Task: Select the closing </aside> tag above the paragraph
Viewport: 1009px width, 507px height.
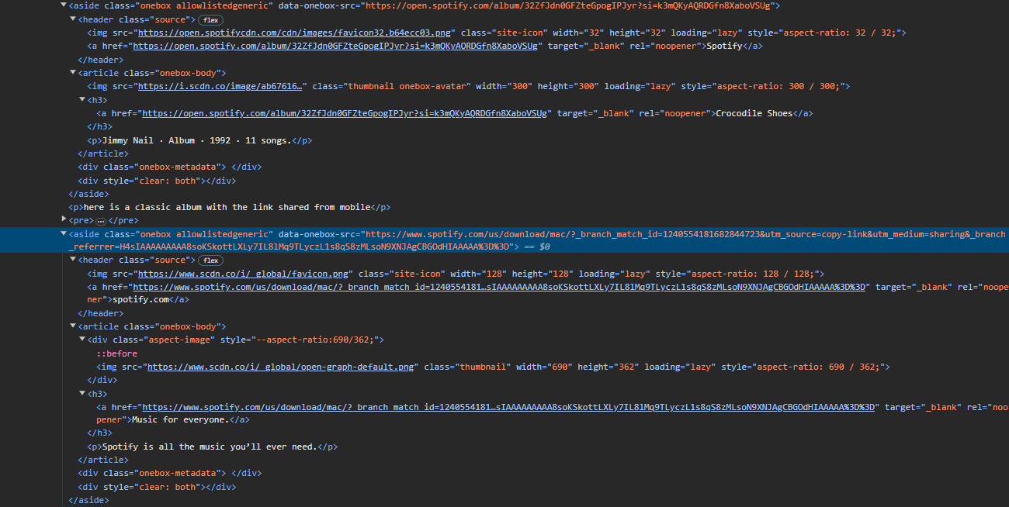Action: click(88, 194)
